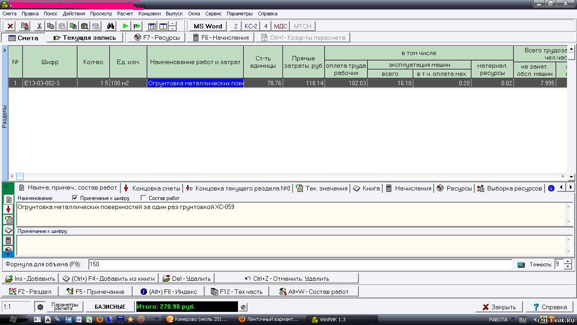The width and height of the screenshot is (577, 325).
Task: Open the Параметры menu
Action: (240, 14)
